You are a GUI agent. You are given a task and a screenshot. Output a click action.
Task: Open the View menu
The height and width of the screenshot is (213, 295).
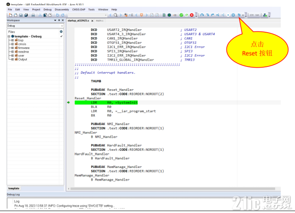click(x=26, y=9)
